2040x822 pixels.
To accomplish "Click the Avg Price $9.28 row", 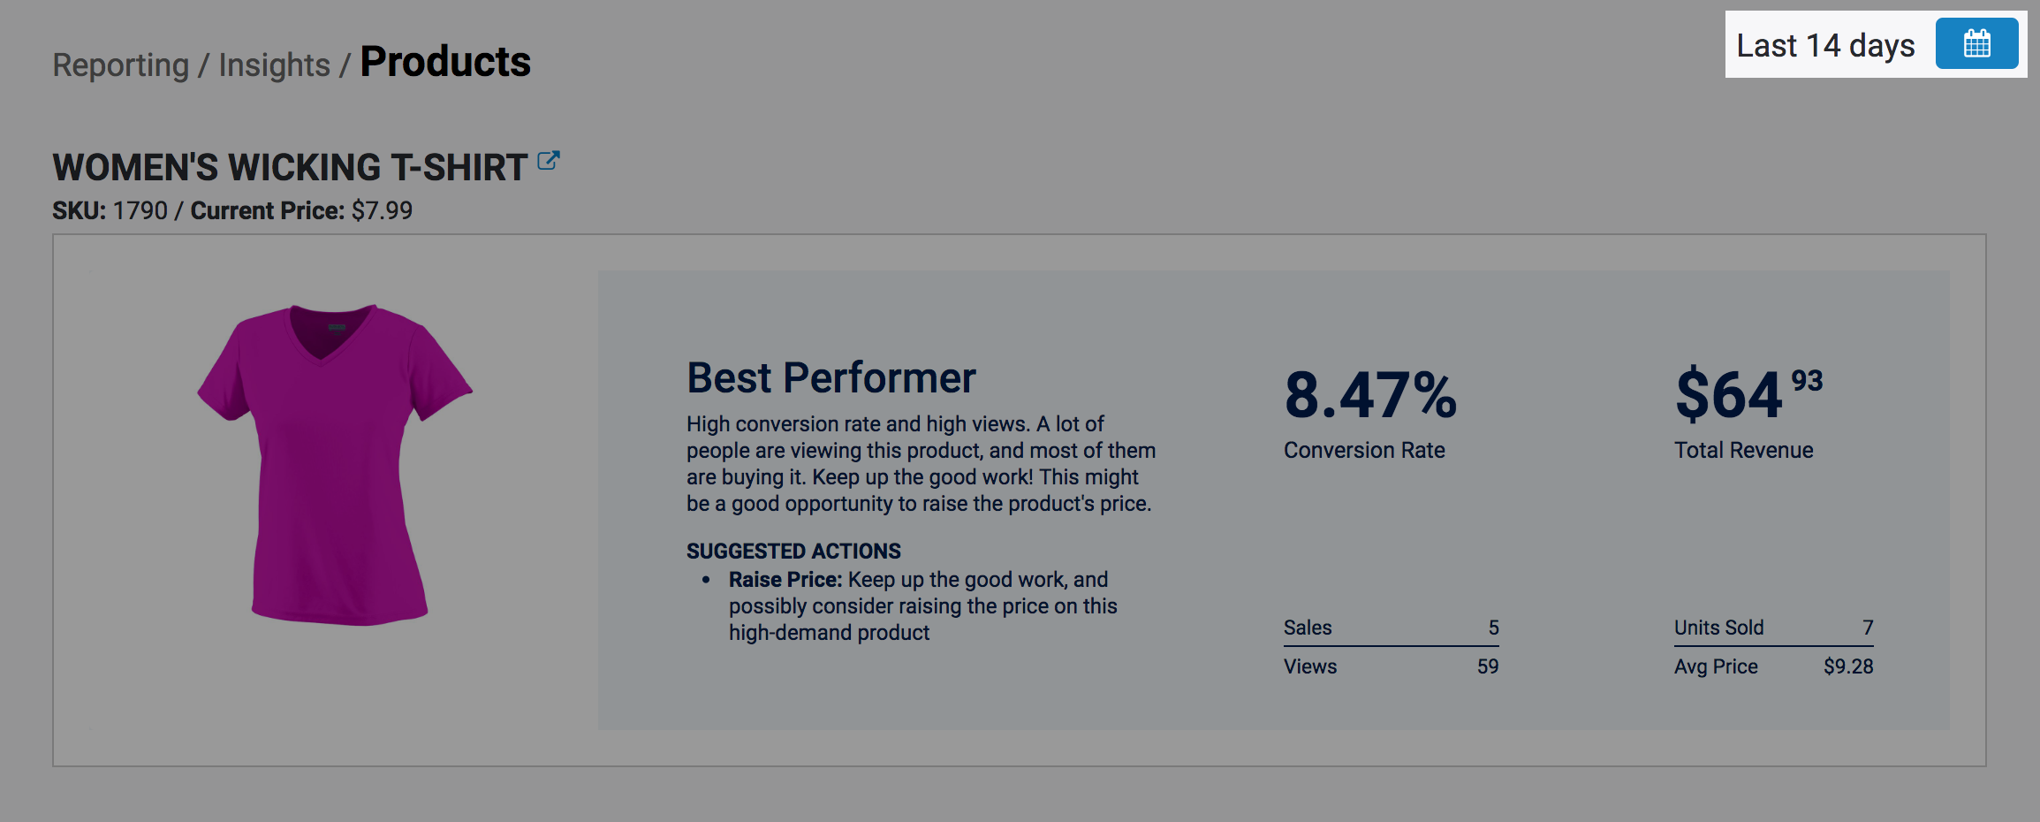I will (x=1773, y=666).
